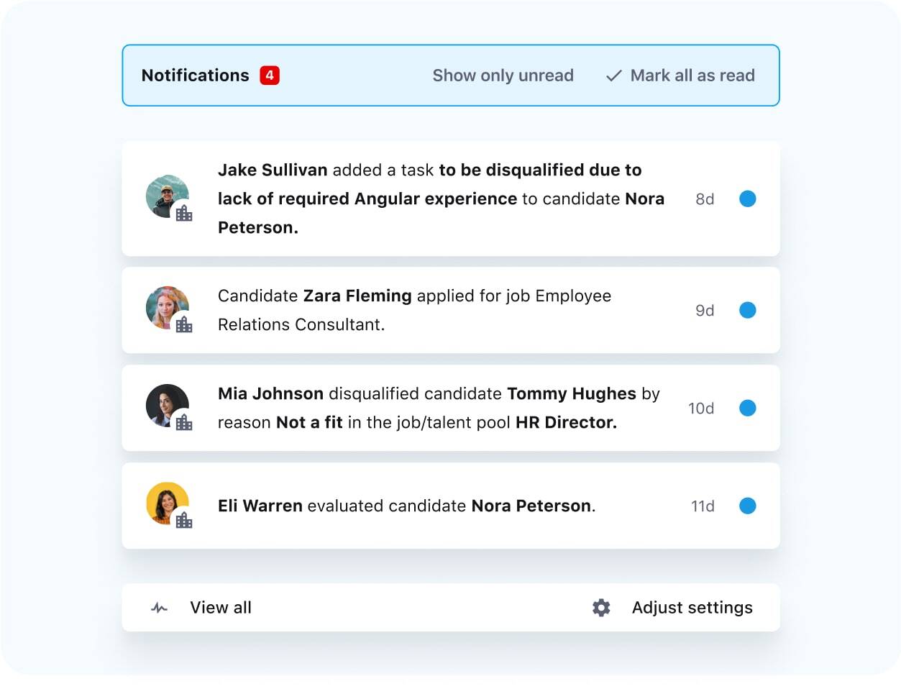Click the company building icon on Jake Sullivan's avatar
This screenshot has height=689, width=901.
click(184, 214)
